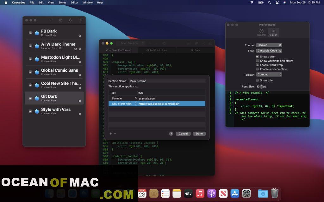
Task: Open settings gear in the styles list toolbar
Action: click(x=80, y=20)
